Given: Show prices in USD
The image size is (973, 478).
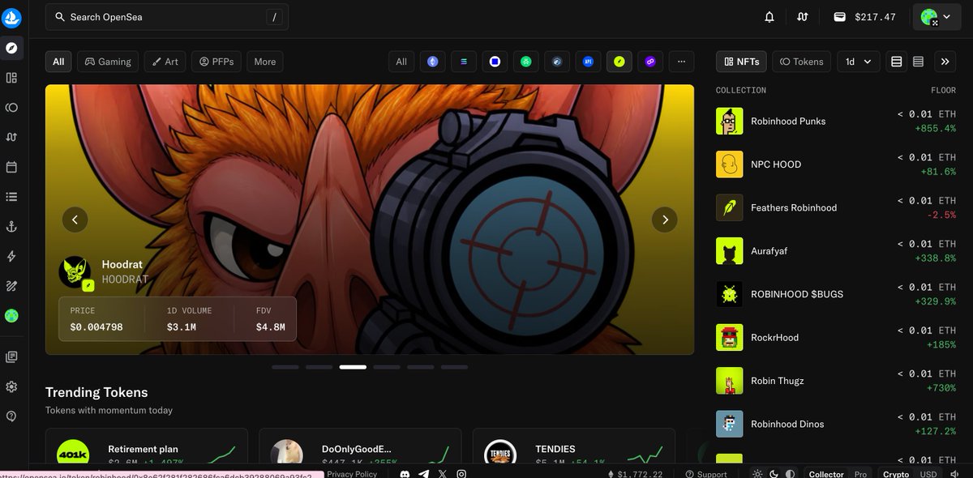Looking at the screenshot, I should 928,474.
